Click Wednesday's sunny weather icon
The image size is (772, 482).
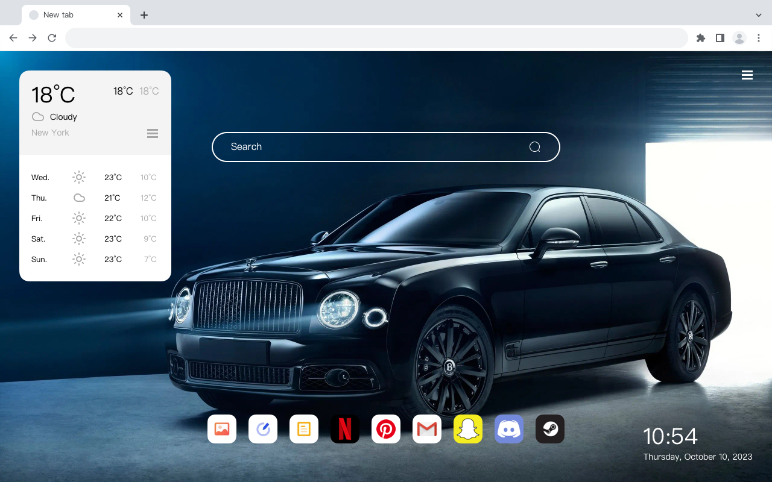79,177
